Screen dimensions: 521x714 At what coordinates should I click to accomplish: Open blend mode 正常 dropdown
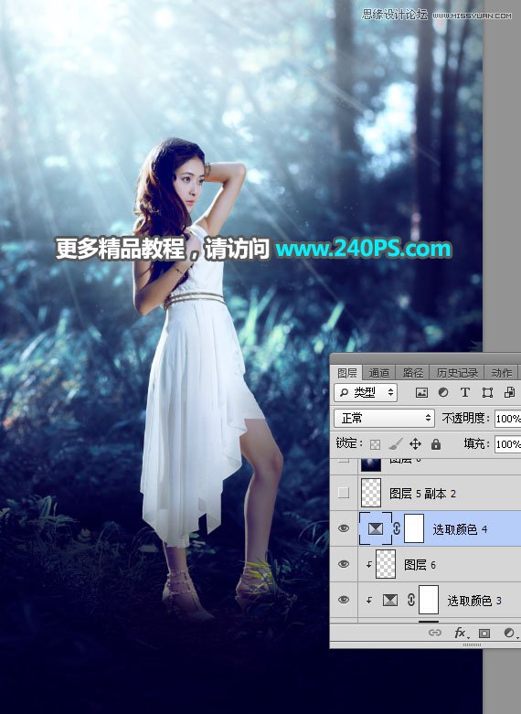pos(384,418)
